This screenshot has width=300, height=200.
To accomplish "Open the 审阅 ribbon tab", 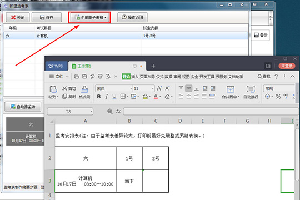I will tap(177, 77).
